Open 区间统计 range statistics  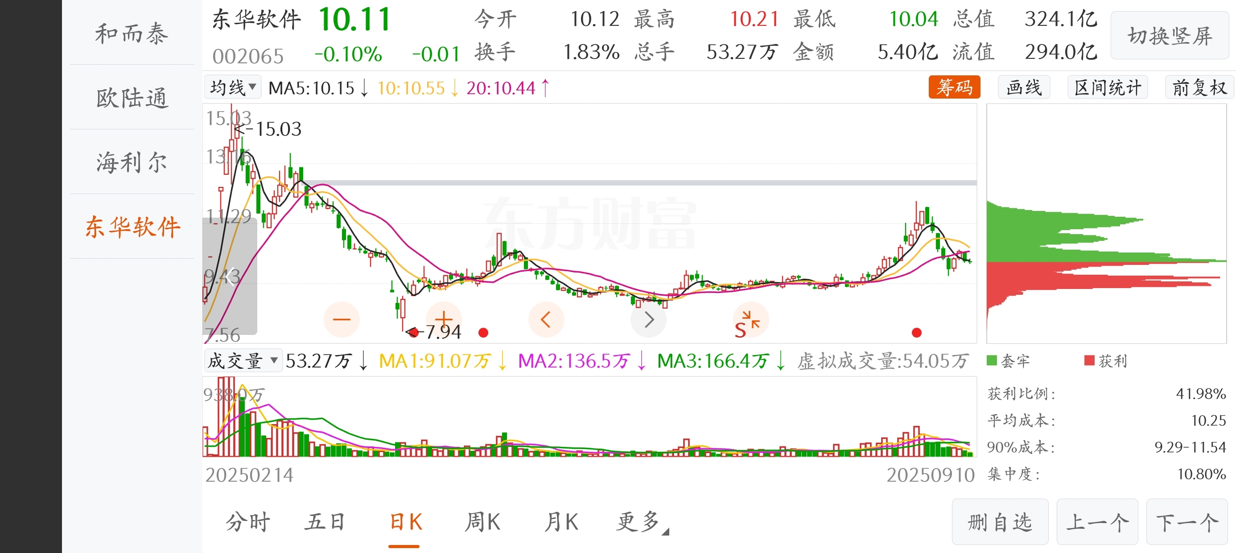[x=1108, y=87]
